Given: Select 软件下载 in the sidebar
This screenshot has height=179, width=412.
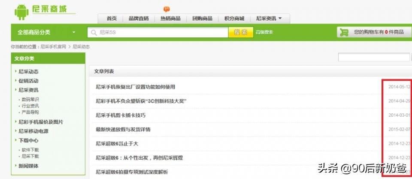Looking at the screenshot, I should click(x=30, y=150).
